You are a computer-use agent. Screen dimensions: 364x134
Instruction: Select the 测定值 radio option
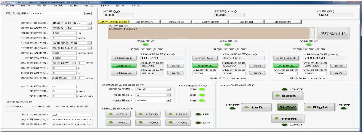(x=33, y=106)
